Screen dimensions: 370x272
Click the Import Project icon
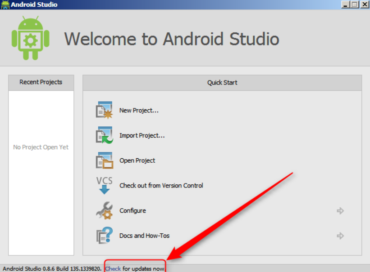coord(104,135)
